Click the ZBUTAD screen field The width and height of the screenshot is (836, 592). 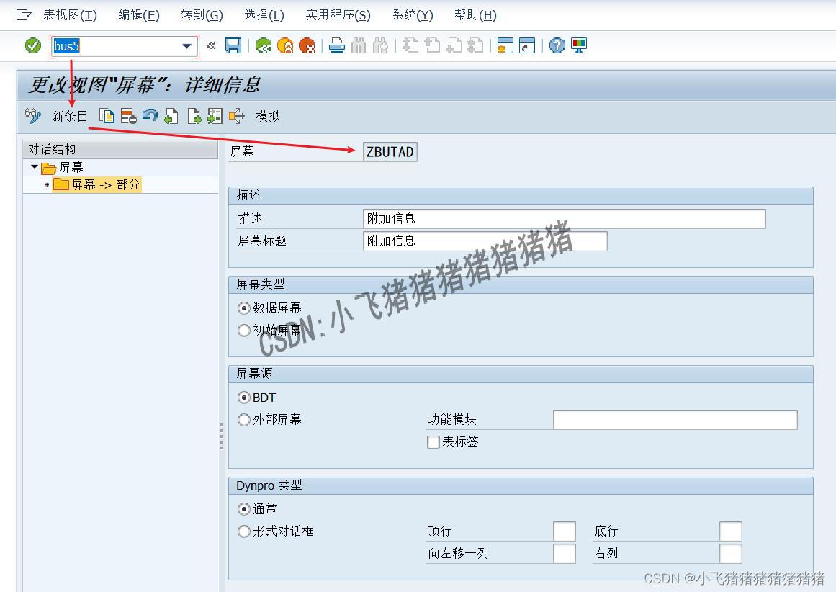[x=390, y=152]
